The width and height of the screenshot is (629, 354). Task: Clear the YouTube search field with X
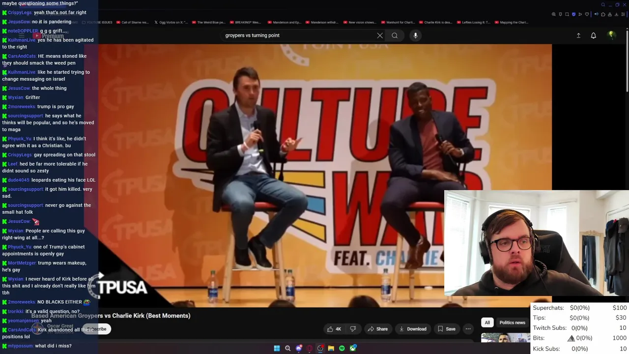point(380,35)
